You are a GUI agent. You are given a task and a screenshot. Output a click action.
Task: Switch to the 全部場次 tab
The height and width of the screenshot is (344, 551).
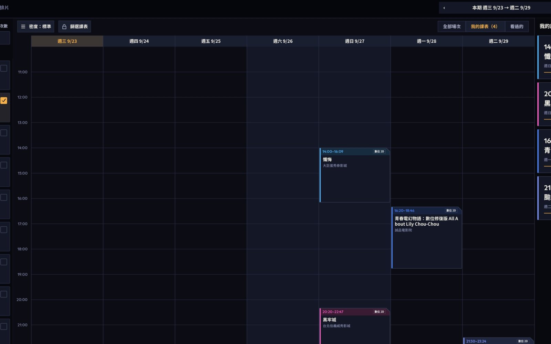[x=451, y=26]
